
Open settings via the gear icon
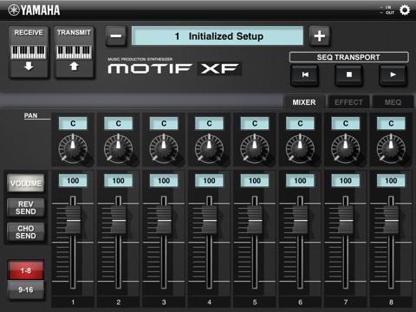pyautogui.click(x=405, y=10)
